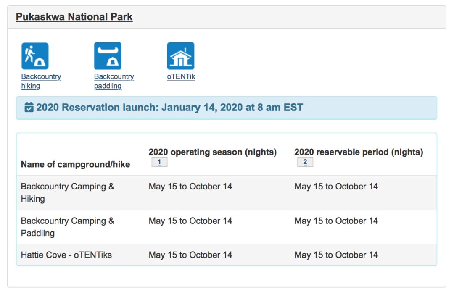Click reservable period dates for Backcountry Paddling

tap(336, 221)
